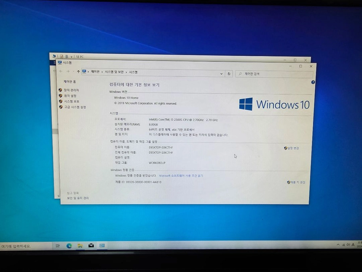The height and width of the screenshot is (272, 362).
Task: Read Microsoft 소프트웨어 사용 조건 link
Action: click(181, 176)
